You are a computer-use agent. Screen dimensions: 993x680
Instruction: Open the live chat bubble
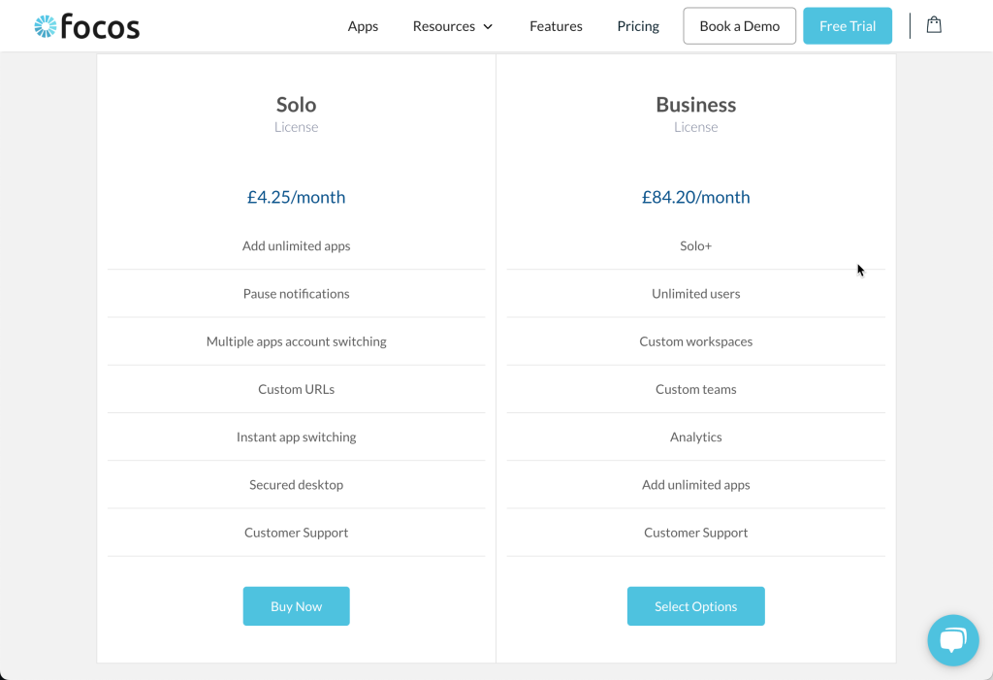(952, 640)
